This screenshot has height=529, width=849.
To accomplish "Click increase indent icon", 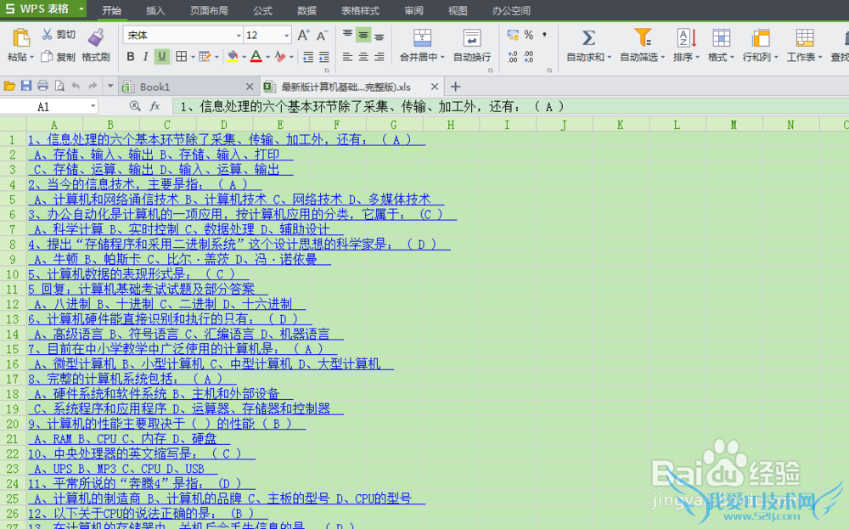I will pyautogui.click(x=324, y=56).
